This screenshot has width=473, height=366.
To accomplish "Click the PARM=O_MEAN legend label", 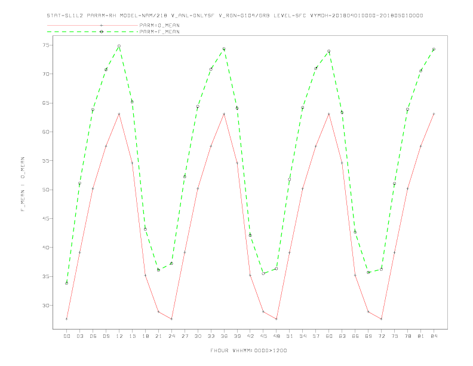I will [159, 25].
